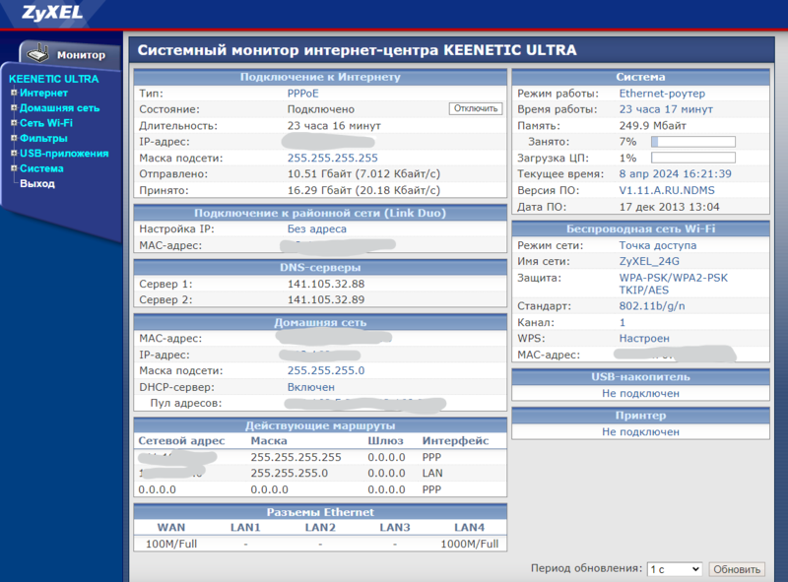Viewport: 788px width, 582px height.
Task: Click DNS Сервер 2 address 141.105.32.89
Action: [326, 299]
